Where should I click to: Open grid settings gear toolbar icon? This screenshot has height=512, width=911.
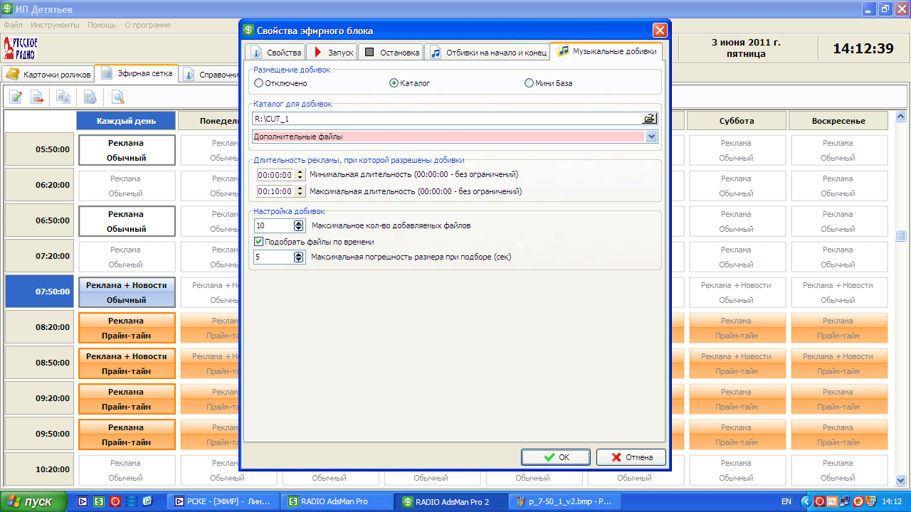click(x=90, y=97)
